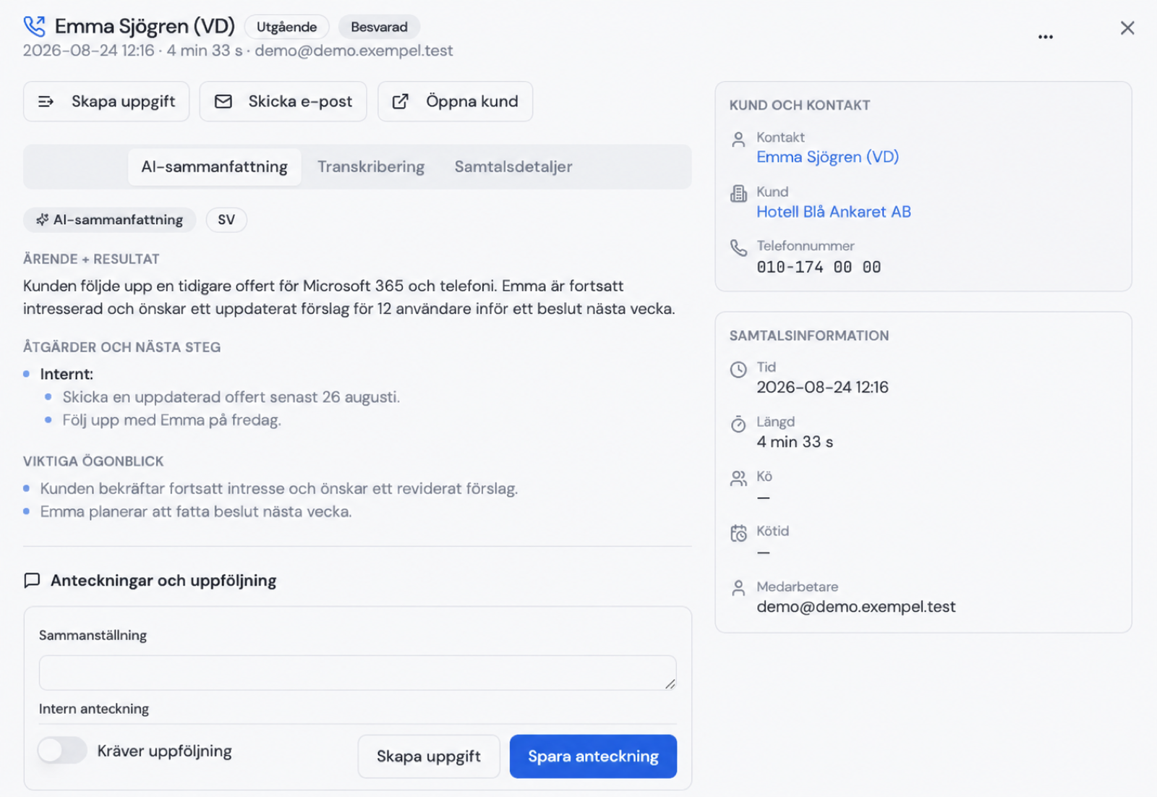Viewport: 1157px width, 797px height.
Task: Click the stopwatch icon beside Längd
Action: tap(738, 424)
